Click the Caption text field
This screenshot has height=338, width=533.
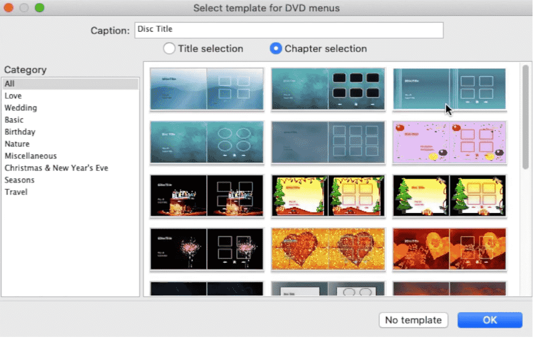(289, 30)
